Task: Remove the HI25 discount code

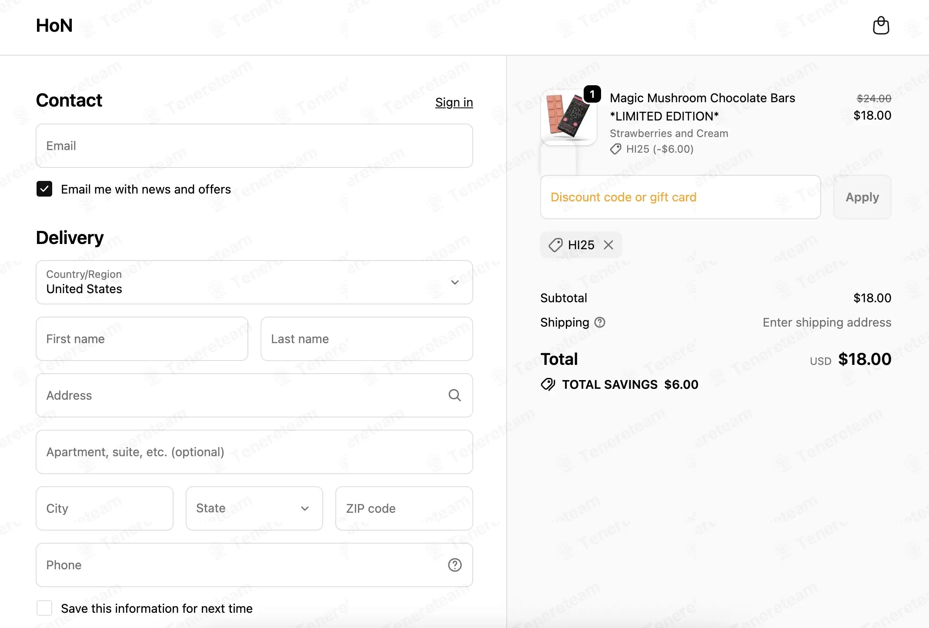Action: click(608, 245)
